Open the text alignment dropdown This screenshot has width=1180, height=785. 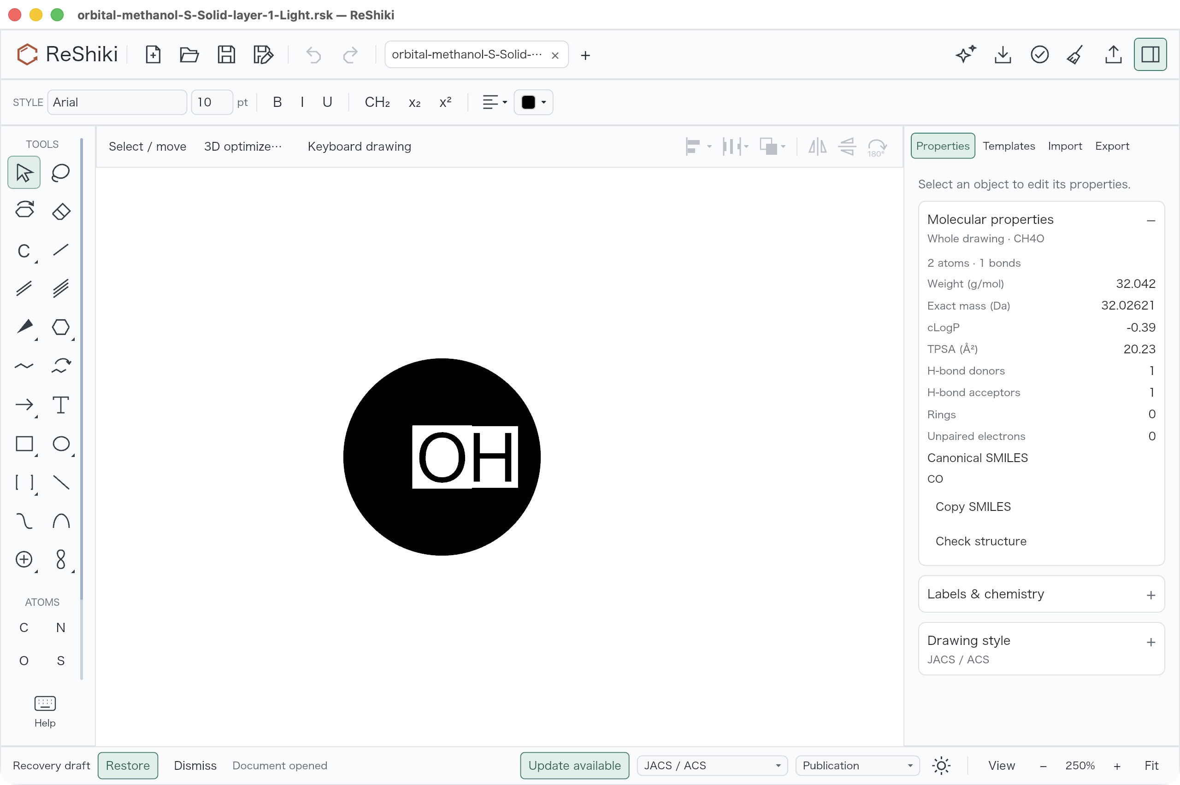point(494,102)
